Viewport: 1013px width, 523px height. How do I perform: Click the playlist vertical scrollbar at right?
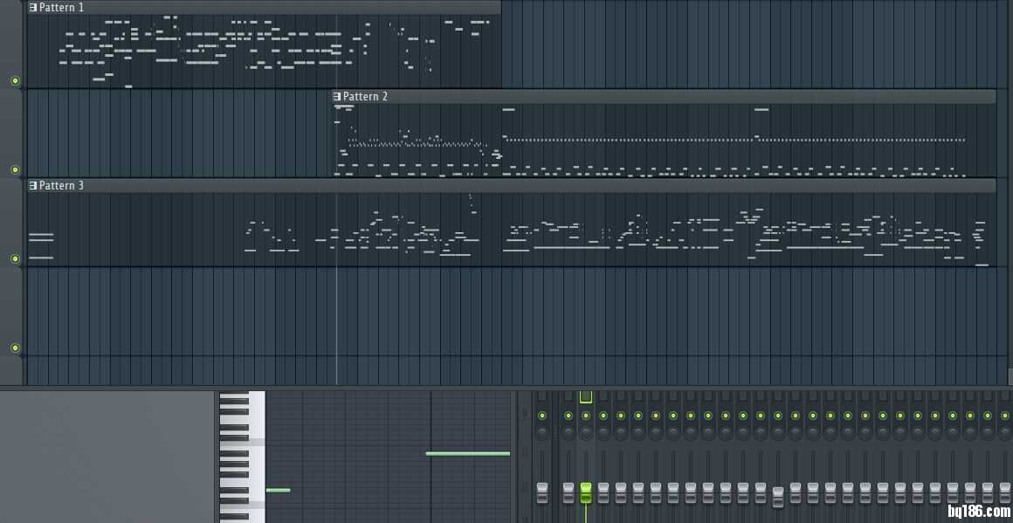click(1009, 375)
